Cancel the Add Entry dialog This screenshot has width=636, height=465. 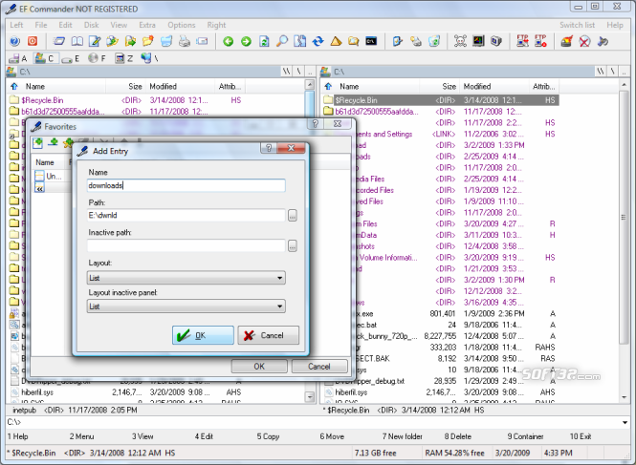[269, 335]
